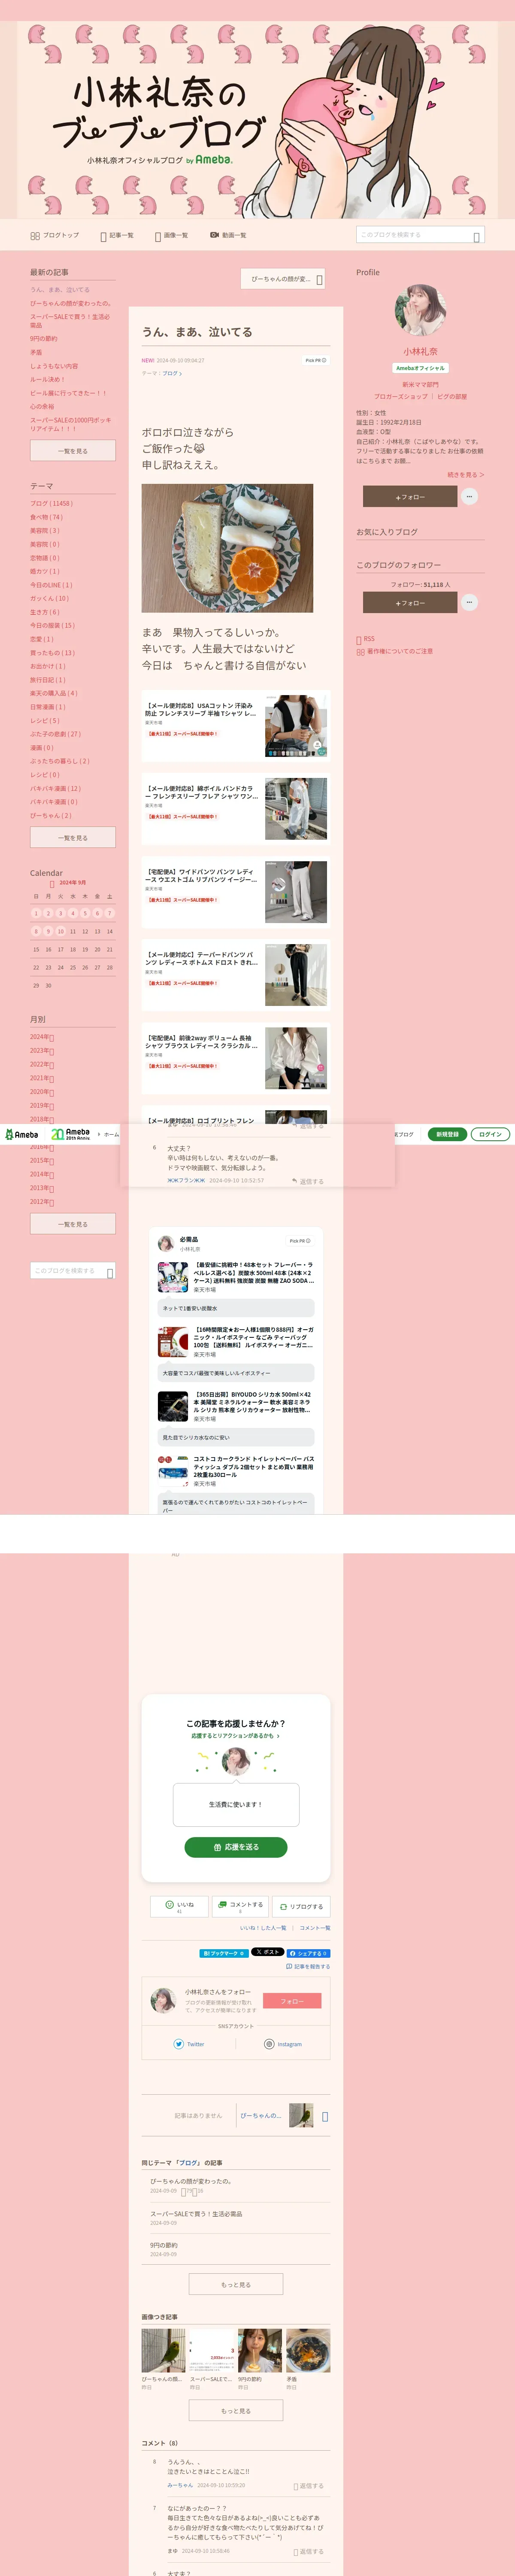The height and width of the screenshot is (2576, 515).
Task: Click the breakfast plate photo in the article
Action: pos(227,548)
